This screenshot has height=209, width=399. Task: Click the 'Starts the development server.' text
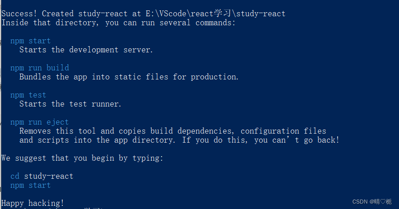tap(86, 50)
